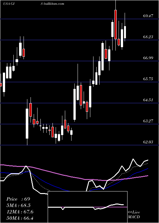Click the 65.75 price level label
159x223 pixels.
(x=148, y=79)
